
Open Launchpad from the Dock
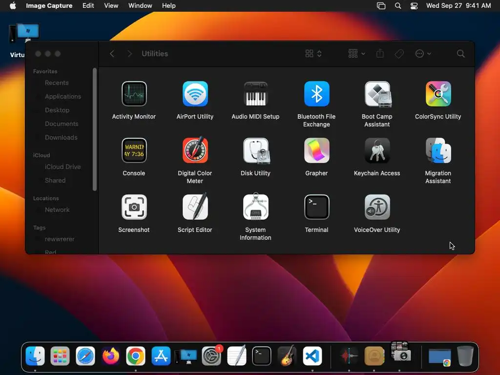pos(60,355)
